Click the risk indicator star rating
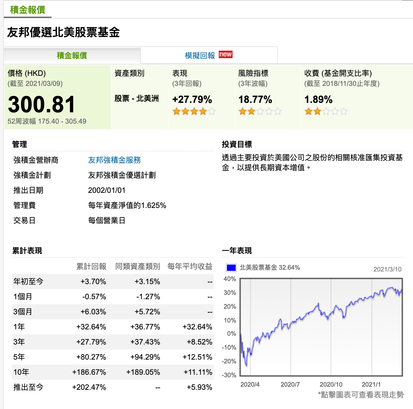 (x=260, y=111)
